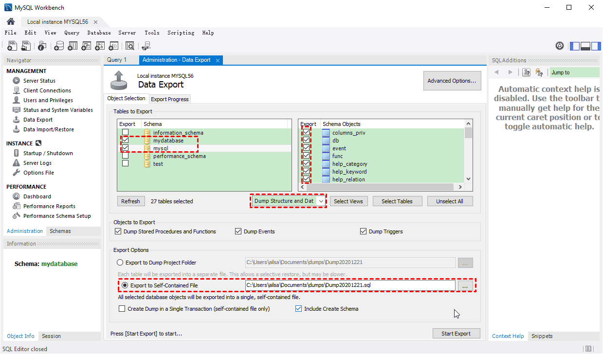Open the Jump to combo box

pos(574,72)
